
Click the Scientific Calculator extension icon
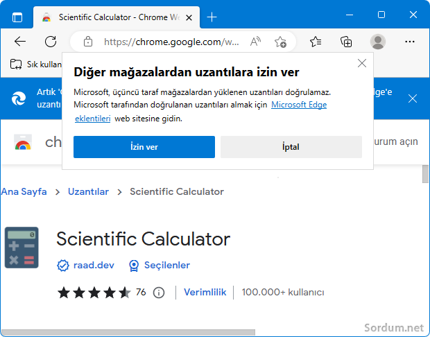click(21, 248)
